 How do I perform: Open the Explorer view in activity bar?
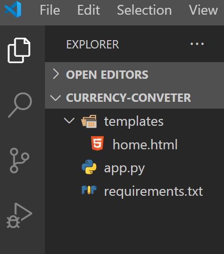pos(19,50)
